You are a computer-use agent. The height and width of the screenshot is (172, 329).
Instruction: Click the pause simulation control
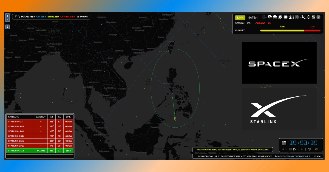291,149
